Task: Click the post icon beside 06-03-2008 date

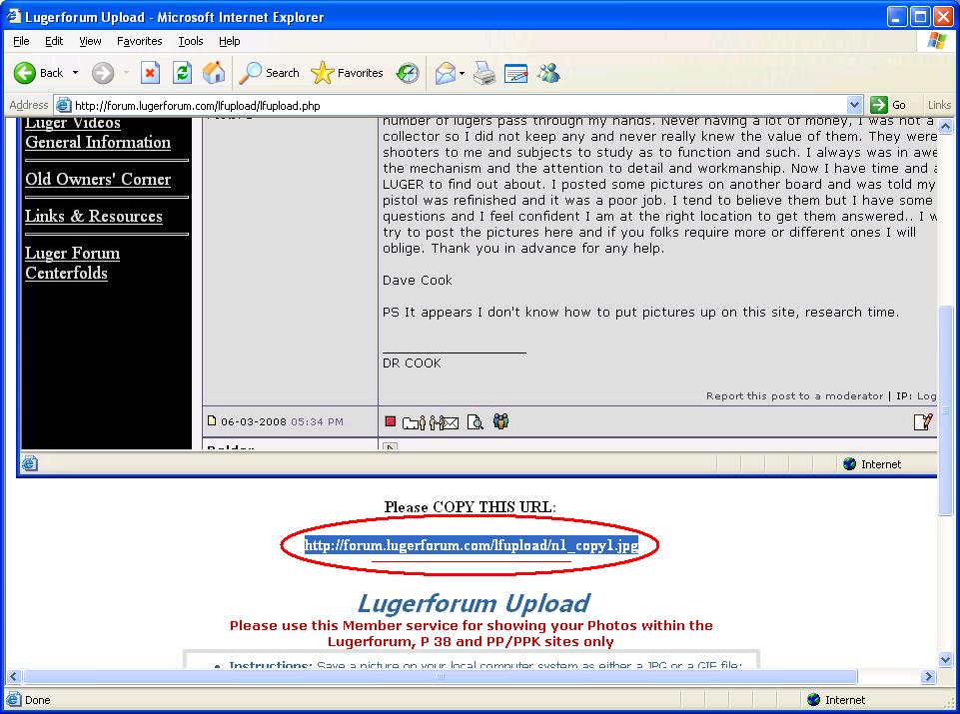Action: pyautogui.click(x=212, y=421)
